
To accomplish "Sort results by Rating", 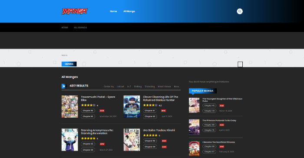I will (138, 86).
